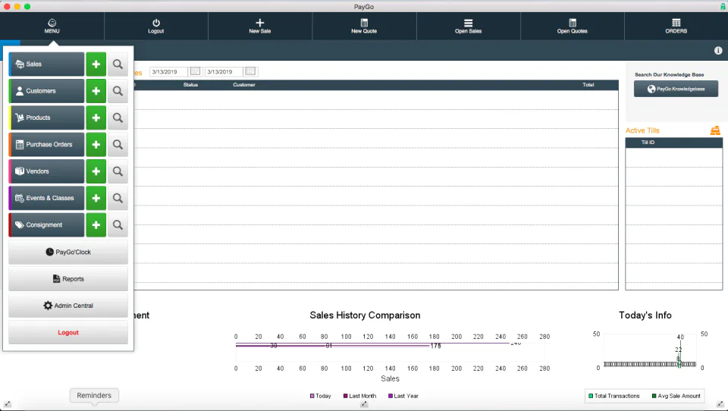Viewport: 728px width, 411px height.
Task: Open the PayGo'Clock button
Action: (68, 252)
